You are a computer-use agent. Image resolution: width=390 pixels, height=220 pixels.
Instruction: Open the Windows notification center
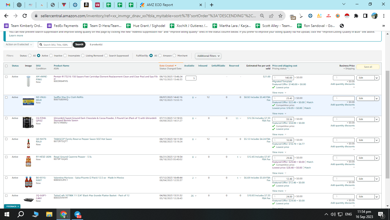click(381, 214)
